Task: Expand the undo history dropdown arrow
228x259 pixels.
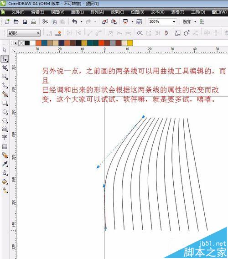Action: pyautogui.click(x=81, y=21)
